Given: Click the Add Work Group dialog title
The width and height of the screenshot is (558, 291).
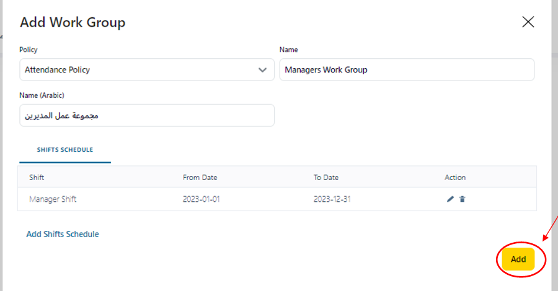Looking at the screenshot, I should tap(73, 23).
